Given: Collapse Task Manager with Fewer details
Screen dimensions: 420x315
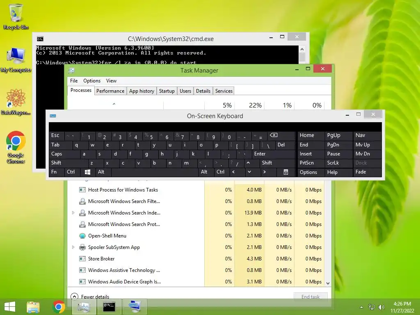Looking at the screenshot, I should 90,297.
